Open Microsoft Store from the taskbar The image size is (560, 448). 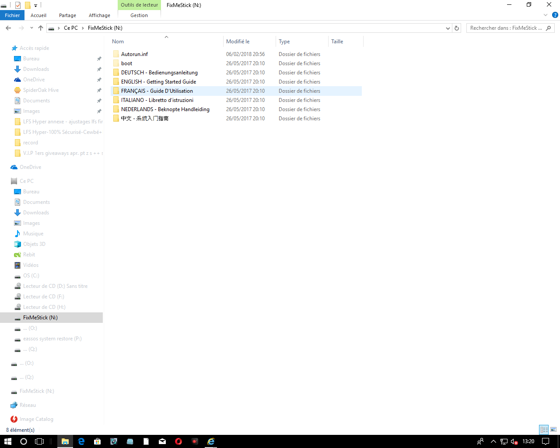pyautogui.click(x=97, y=441)
